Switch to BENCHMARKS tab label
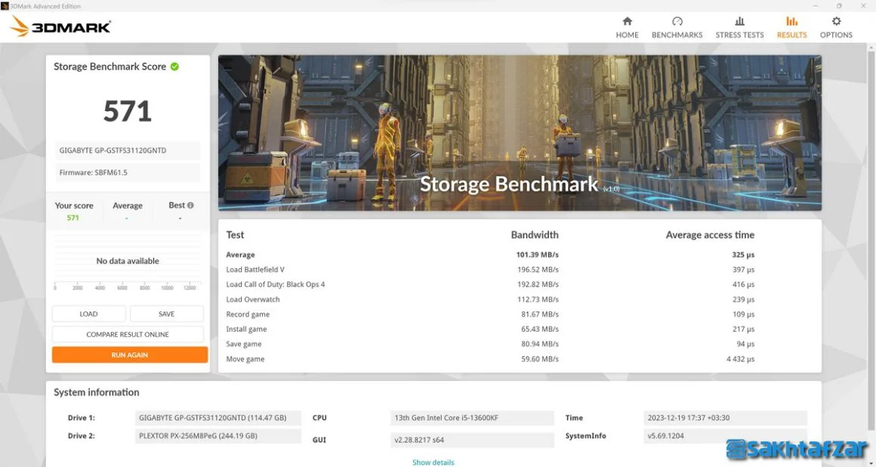 [677, 35]
